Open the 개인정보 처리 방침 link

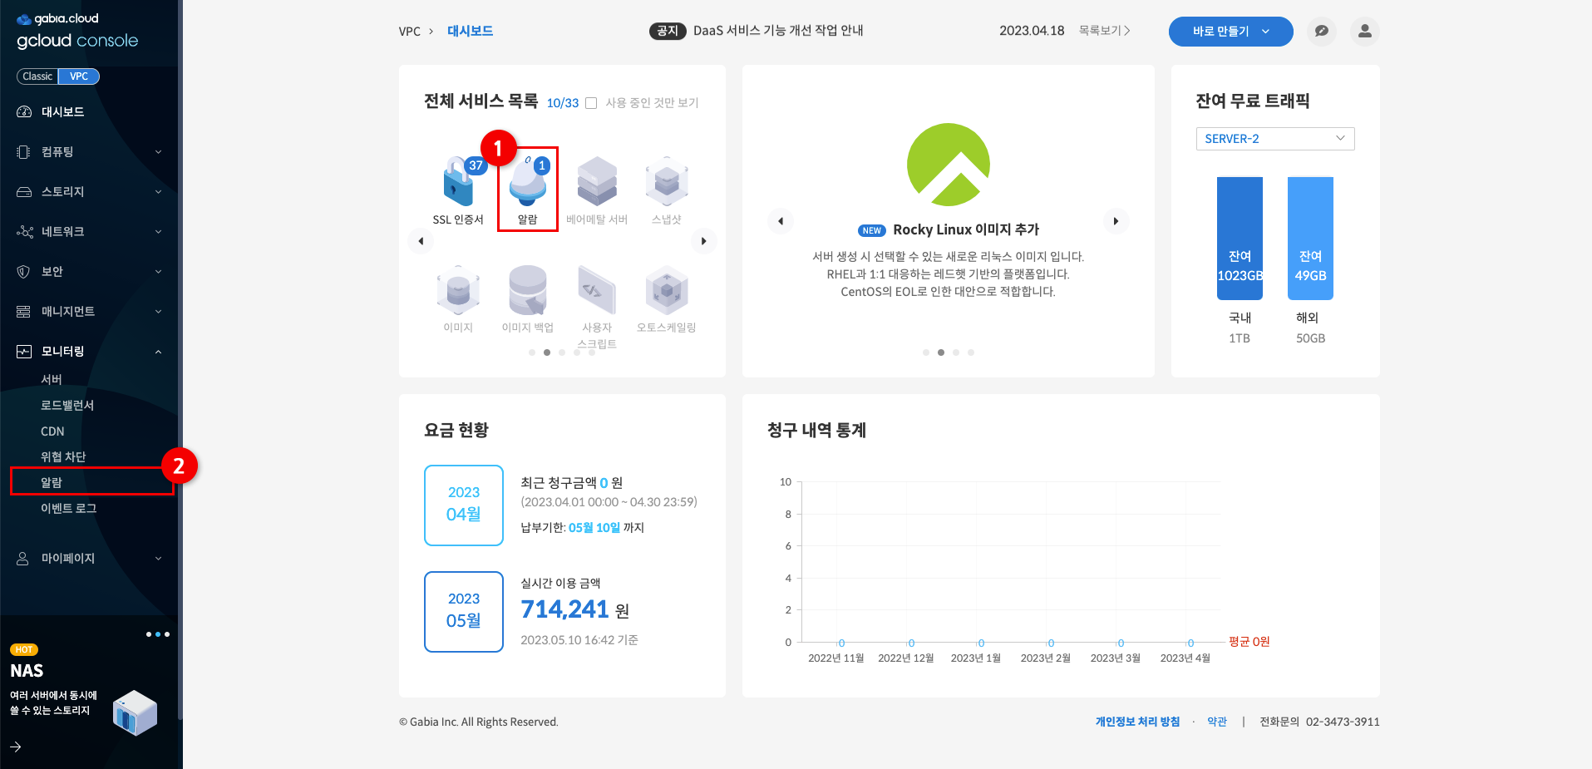(1137, 722)
